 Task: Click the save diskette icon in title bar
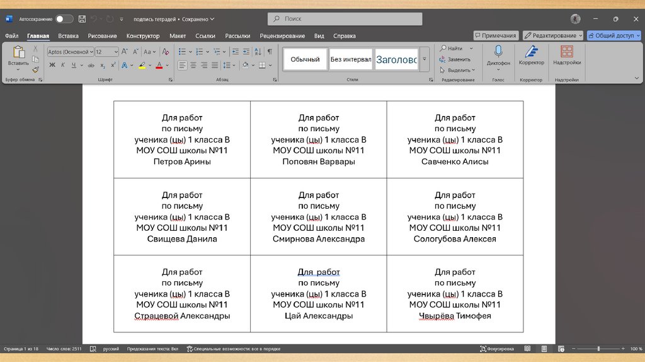[x=82, y=19]
